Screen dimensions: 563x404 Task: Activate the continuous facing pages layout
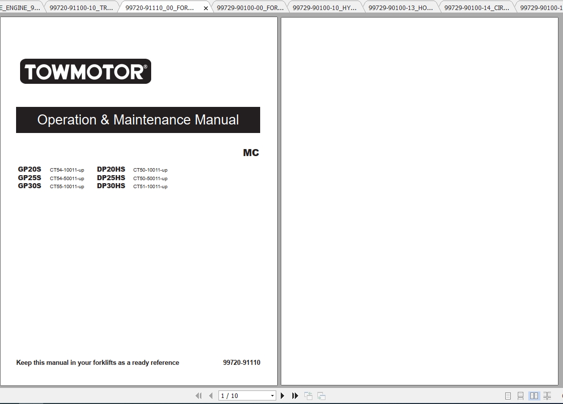coord(547,395)
